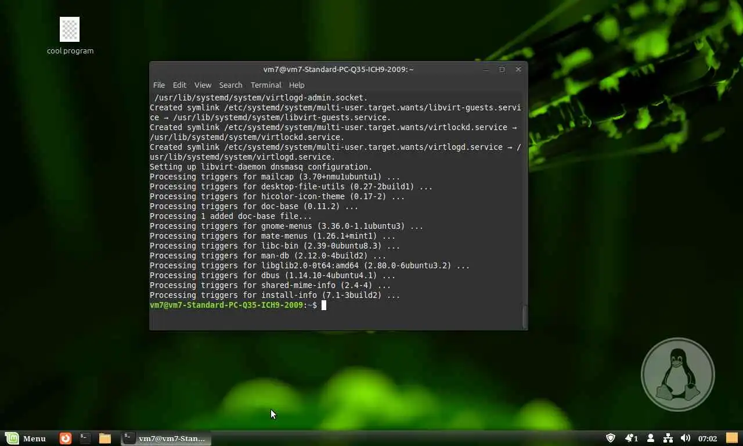Open the file manager from panel
Screen dimensions: 743x446
(105, 438)
